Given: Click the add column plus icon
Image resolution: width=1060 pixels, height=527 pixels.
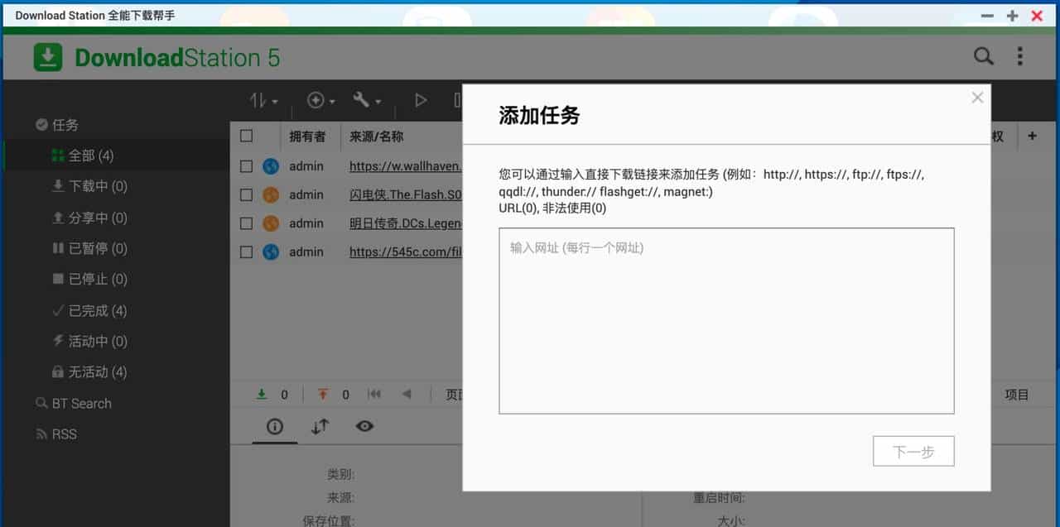Looking at the screenshot, I should click(1032, 137).
